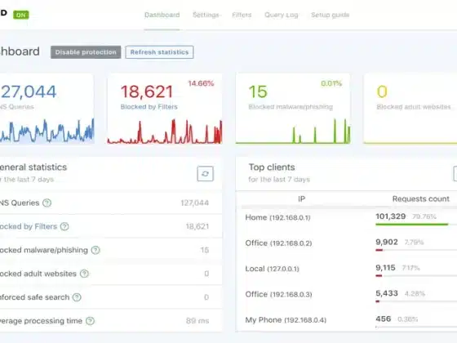This screenshot has height=343, width=457.
Task: Click the 456 requests count value
Action: point(383,318)
